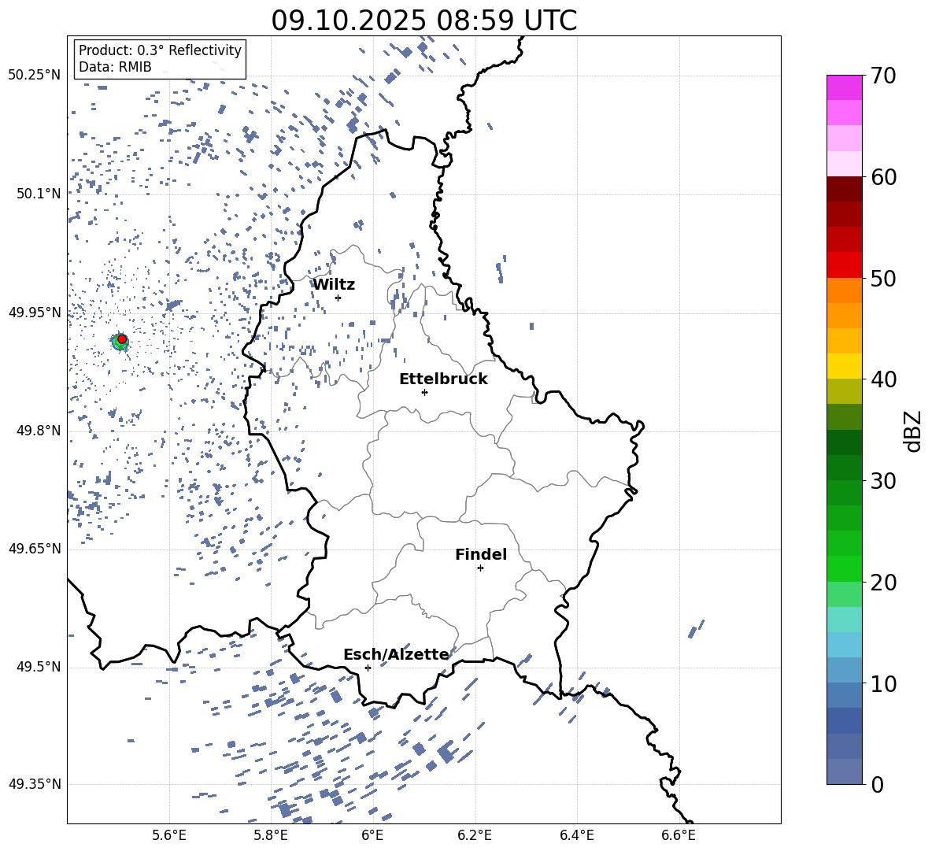Click the 49.8°N latitude label
Screen dimensions: 932x851
tap(38, 431)
